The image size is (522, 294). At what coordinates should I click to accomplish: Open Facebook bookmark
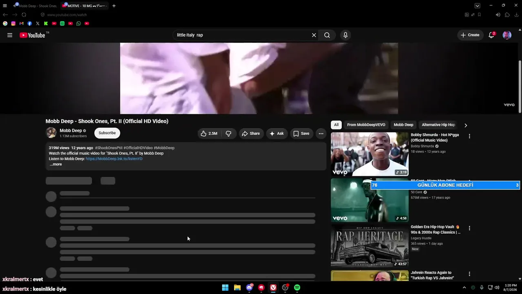pyautogui.click(x=30, y=24)
